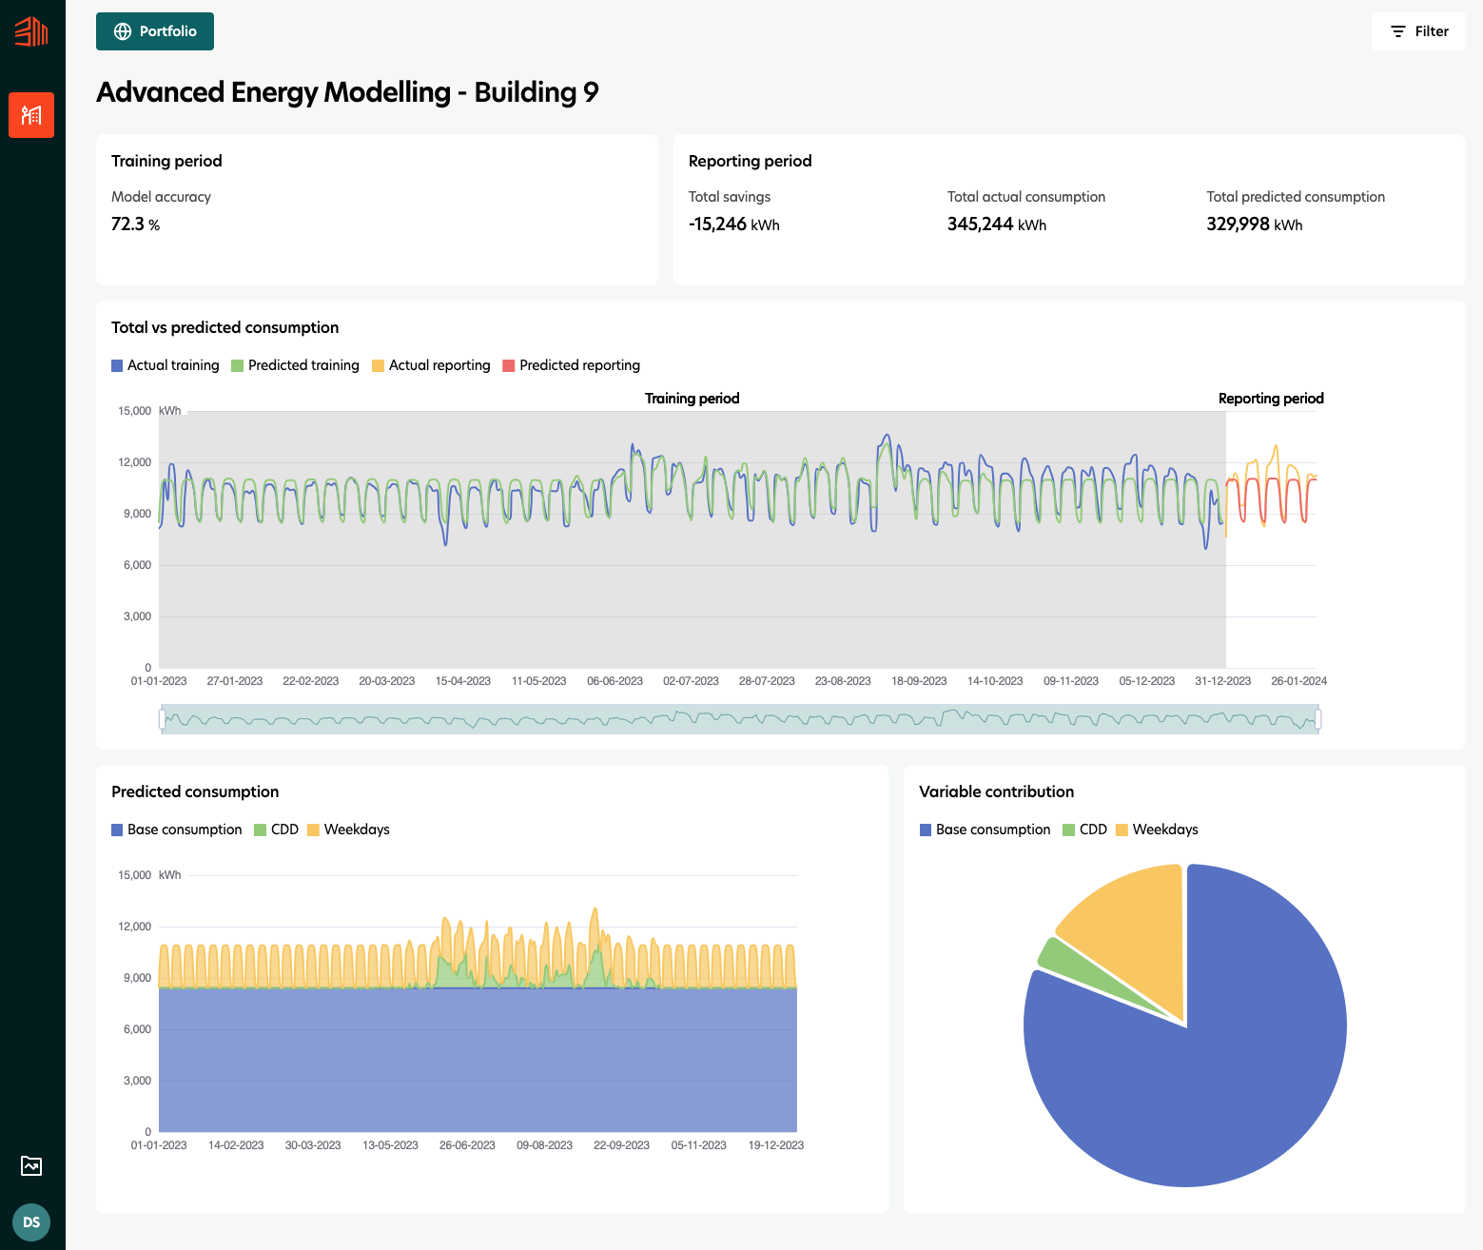Click the 01-01-2023 label under Total vs predicted
1483x1250 pixels.
tap(159, 681)
